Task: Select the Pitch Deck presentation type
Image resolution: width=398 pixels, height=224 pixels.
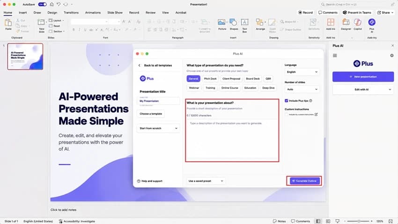Action: pyautogui.click(x=210, y=79)
